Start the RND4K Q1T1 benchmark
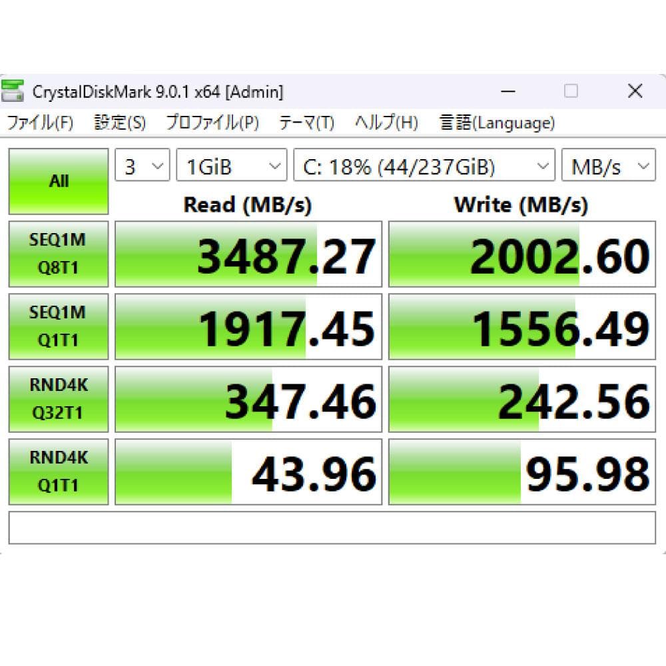The image size is (666, 666). click(58, 472)
